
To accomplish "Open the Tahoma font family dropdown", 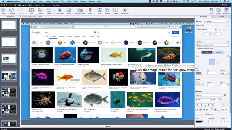I will coord(209,95).
